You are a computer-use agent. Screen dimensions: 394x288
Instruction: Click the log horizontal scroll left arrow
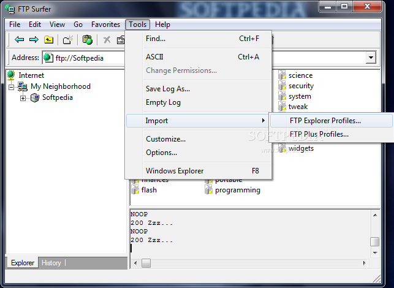click(135, 263)
